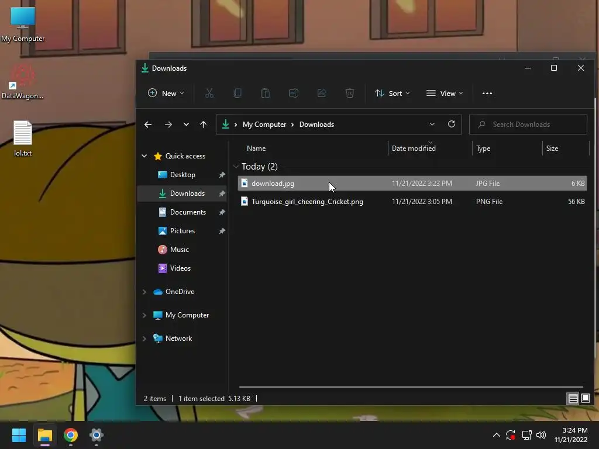This screenshot has height=449, width=599.
Task: Click the Copy icon in toolbar
Action: 237,93
